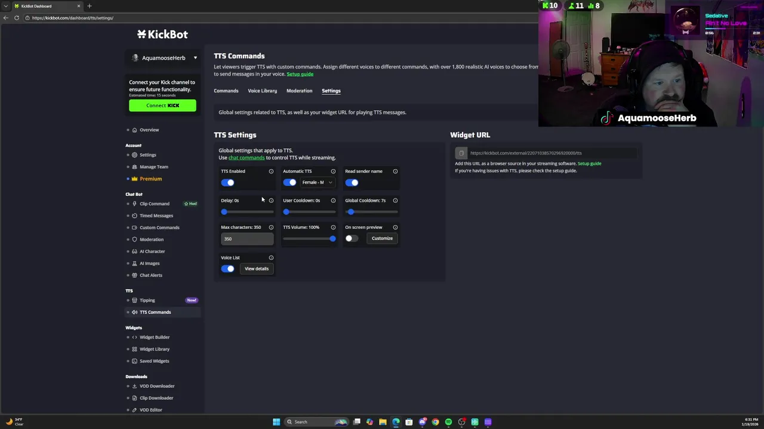Copy the widget URL with the copy icon

pos(461,153)
